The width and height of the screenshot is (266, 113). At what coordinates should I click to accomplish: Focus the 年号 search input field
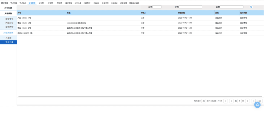(x=157, y=7)
